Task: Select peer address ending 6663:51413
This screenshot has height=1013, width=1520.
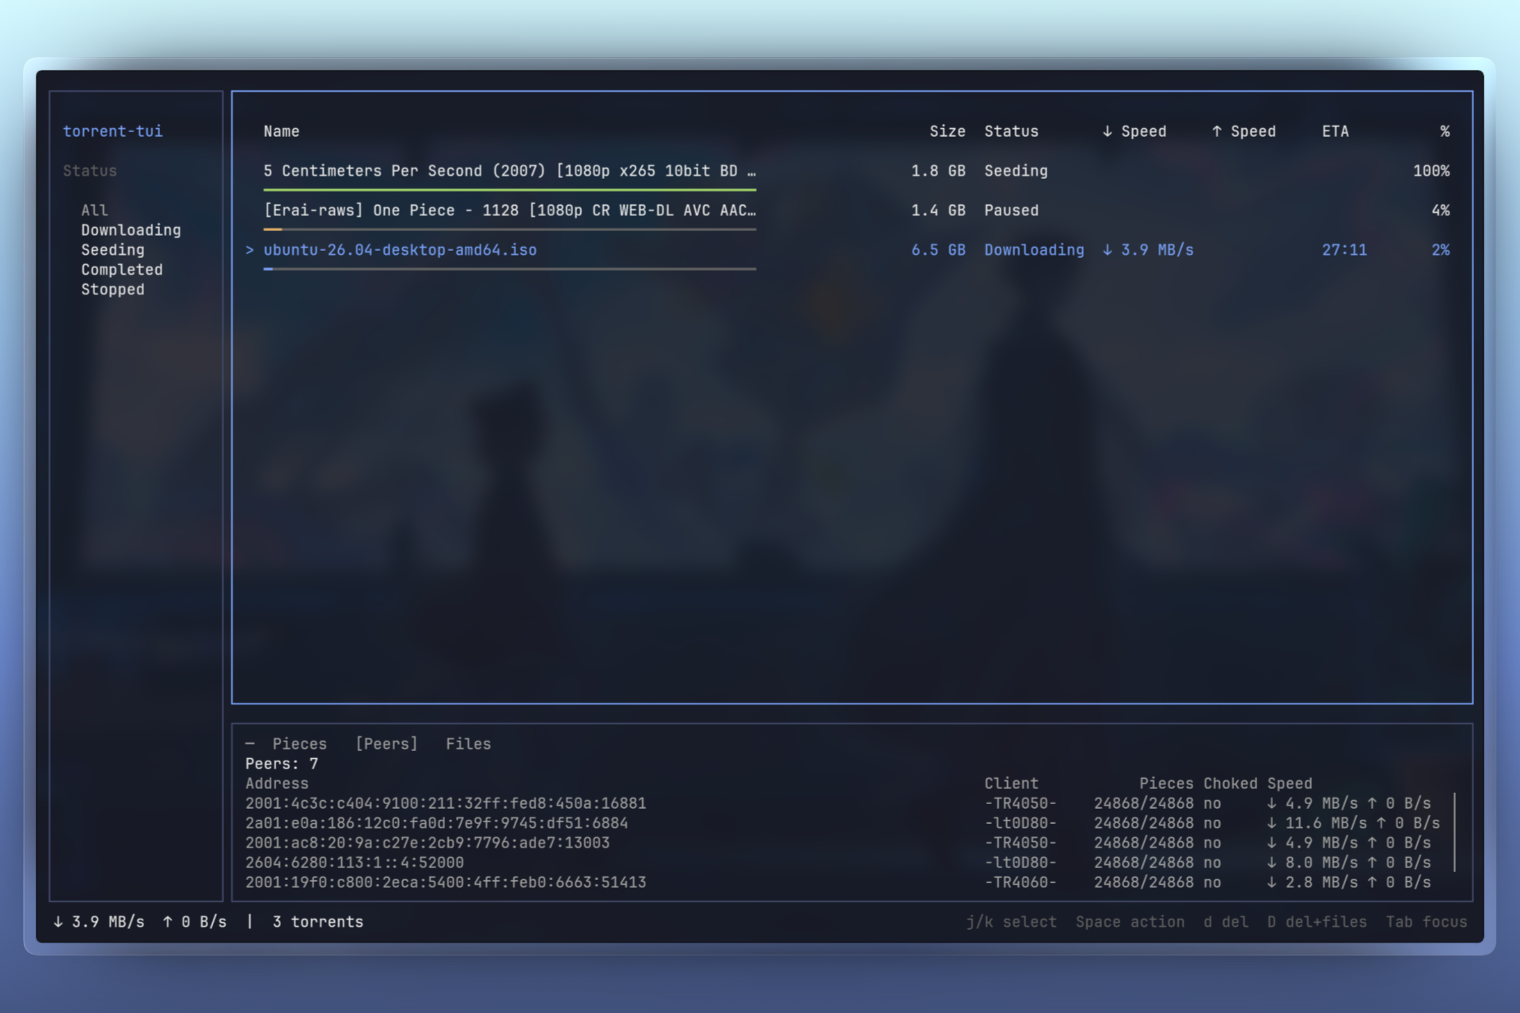Action: click(x=445, y=882)
